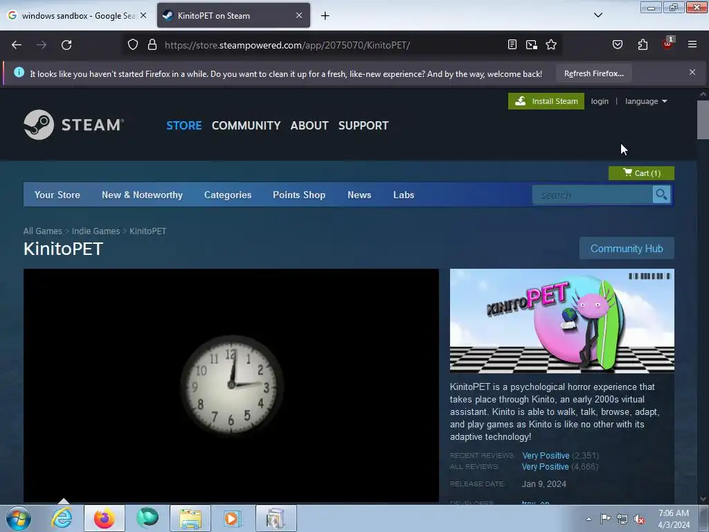This screenshot has width=709, height=532.
Task: Click the Install Steam button
Action: tap(546, 101)
